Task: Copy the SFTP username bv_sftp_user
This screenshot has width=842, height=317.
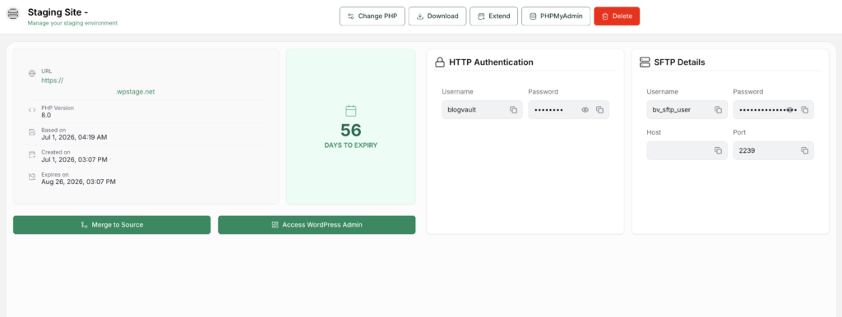Action: (718, 110)
